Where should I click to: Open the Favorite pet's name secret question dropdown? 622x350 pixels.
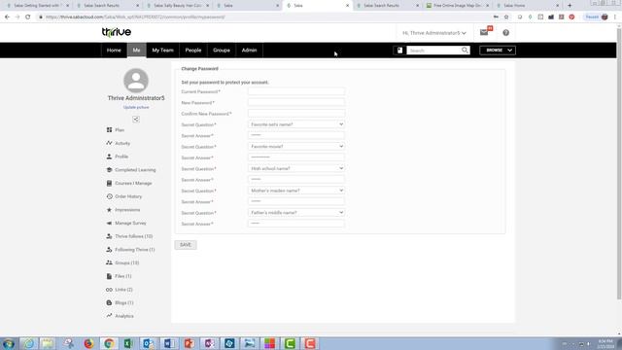[x=296, y=124]
